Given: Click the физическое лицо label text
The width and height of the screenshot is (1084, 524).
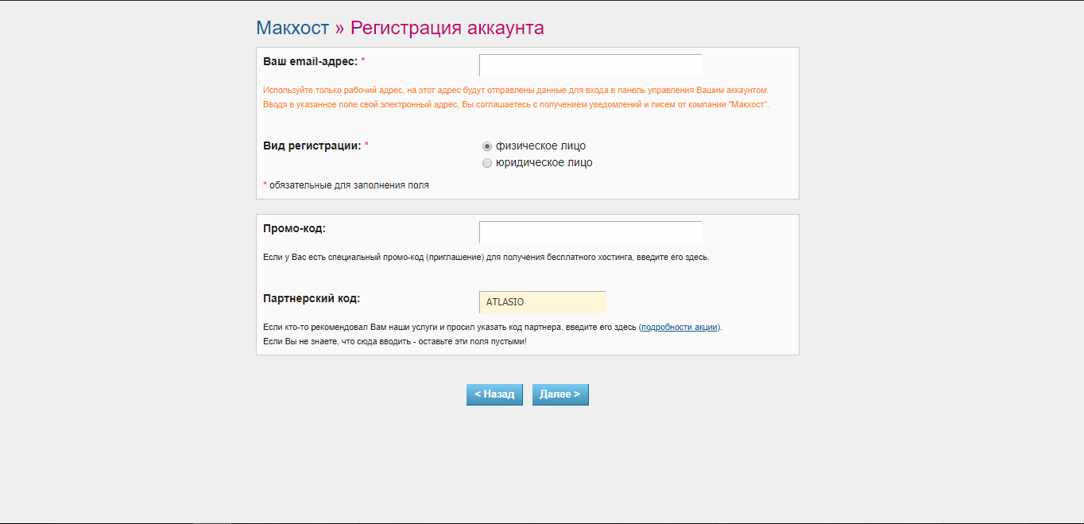Looking at the screenshot, I should [540, 146].
